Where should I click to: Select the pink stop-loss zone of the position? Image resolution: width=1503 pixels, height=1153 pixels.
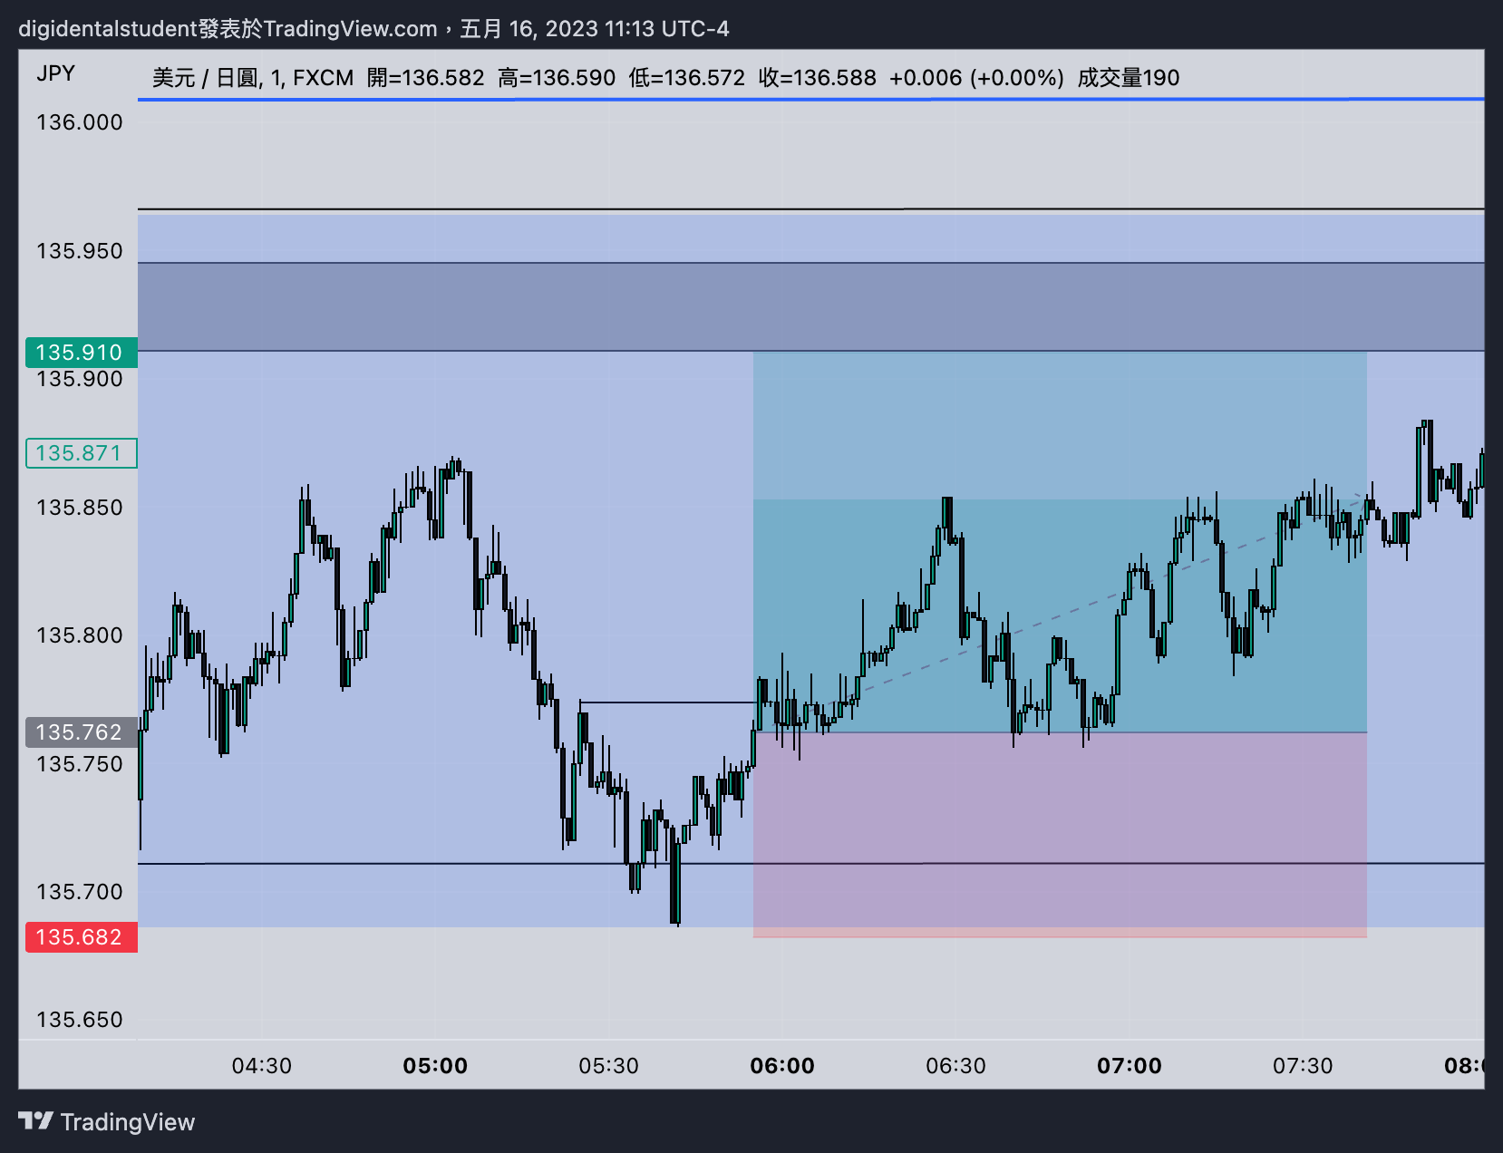[1060, 835]
